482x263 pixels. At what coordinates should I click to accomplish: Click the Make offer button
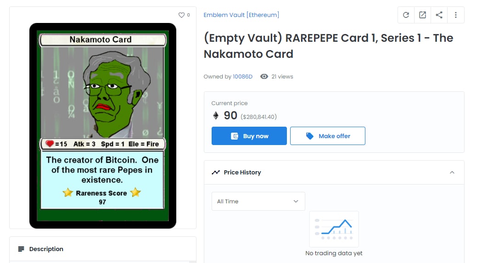click(328, 136)
